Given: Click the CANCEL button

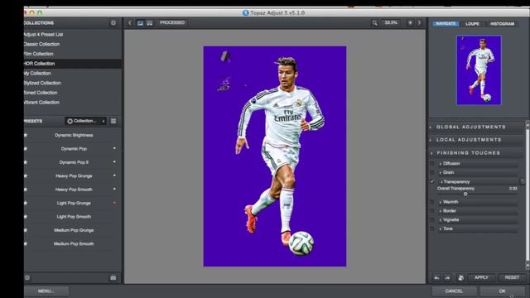Looking at the screenshot, I should point(454,291).
